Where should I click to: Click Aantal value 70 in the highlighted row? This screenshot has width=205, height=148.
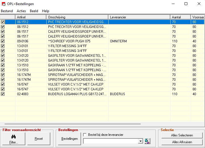pyautogui.click(x=174, y=22)
